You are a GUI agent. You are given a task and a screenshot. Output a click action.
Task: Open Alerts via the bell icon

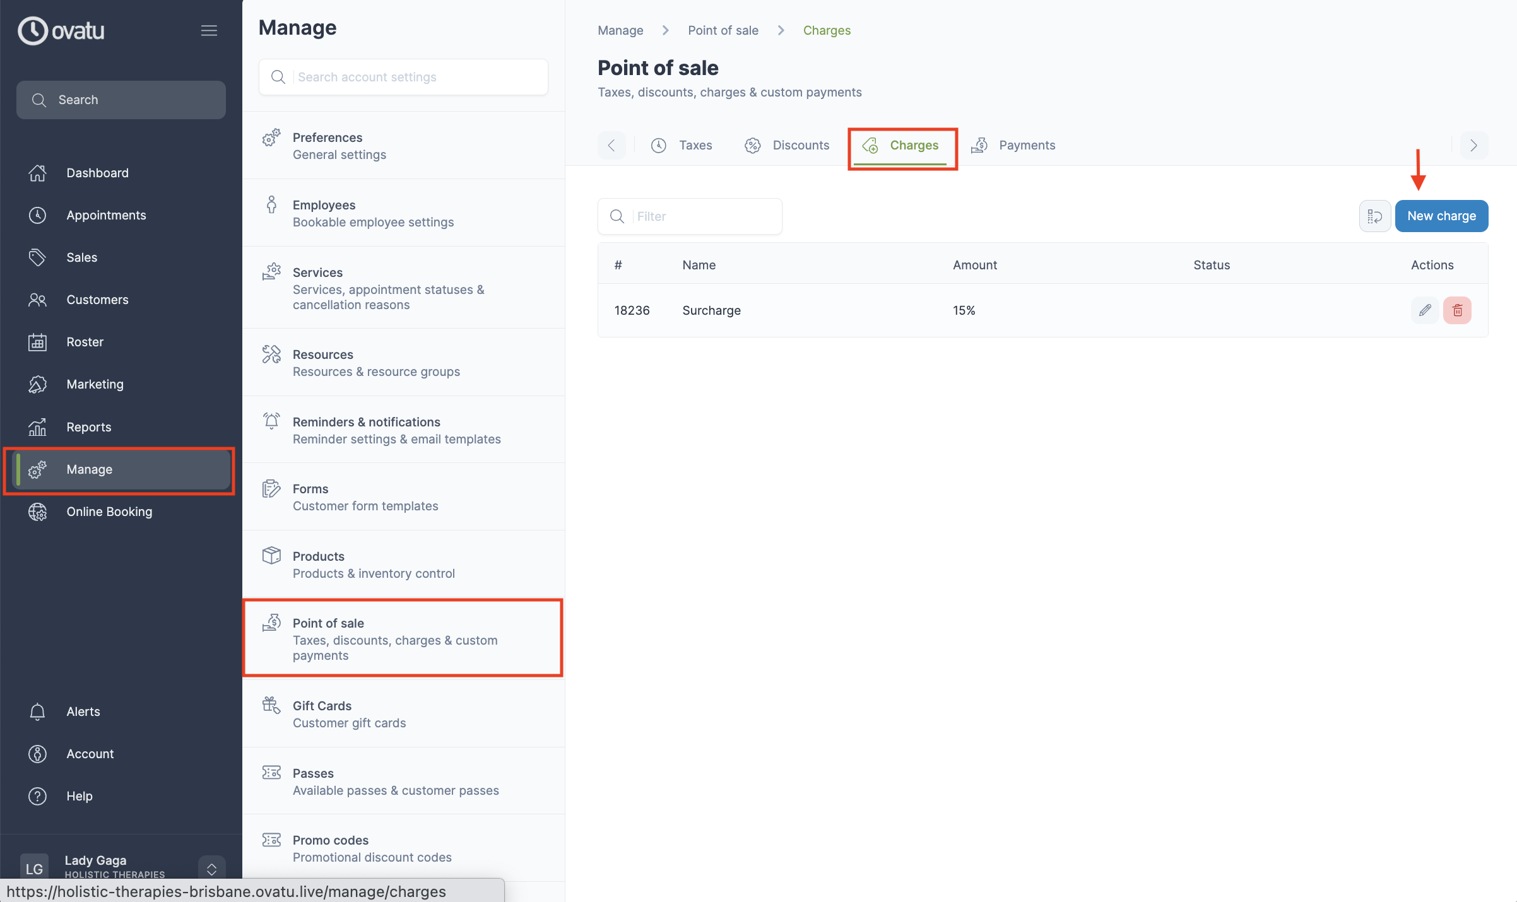click(37, 712)
